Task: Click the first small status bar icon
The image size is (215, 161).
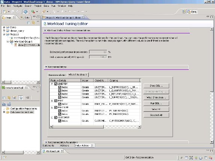Action: (181, 158)
